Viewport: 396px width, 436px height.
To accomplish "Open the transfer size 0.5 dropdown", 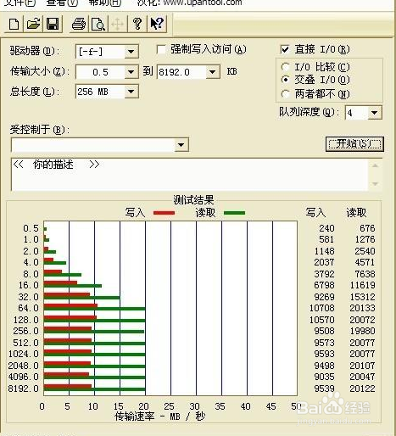I will click(x=131, y=72).
